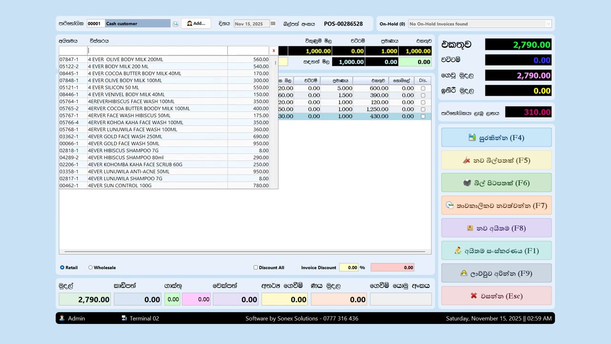Image resolution: width=611 pixels, height=344 pixels.
Task: Click the card payment amount field
Action: pos(137,300)
